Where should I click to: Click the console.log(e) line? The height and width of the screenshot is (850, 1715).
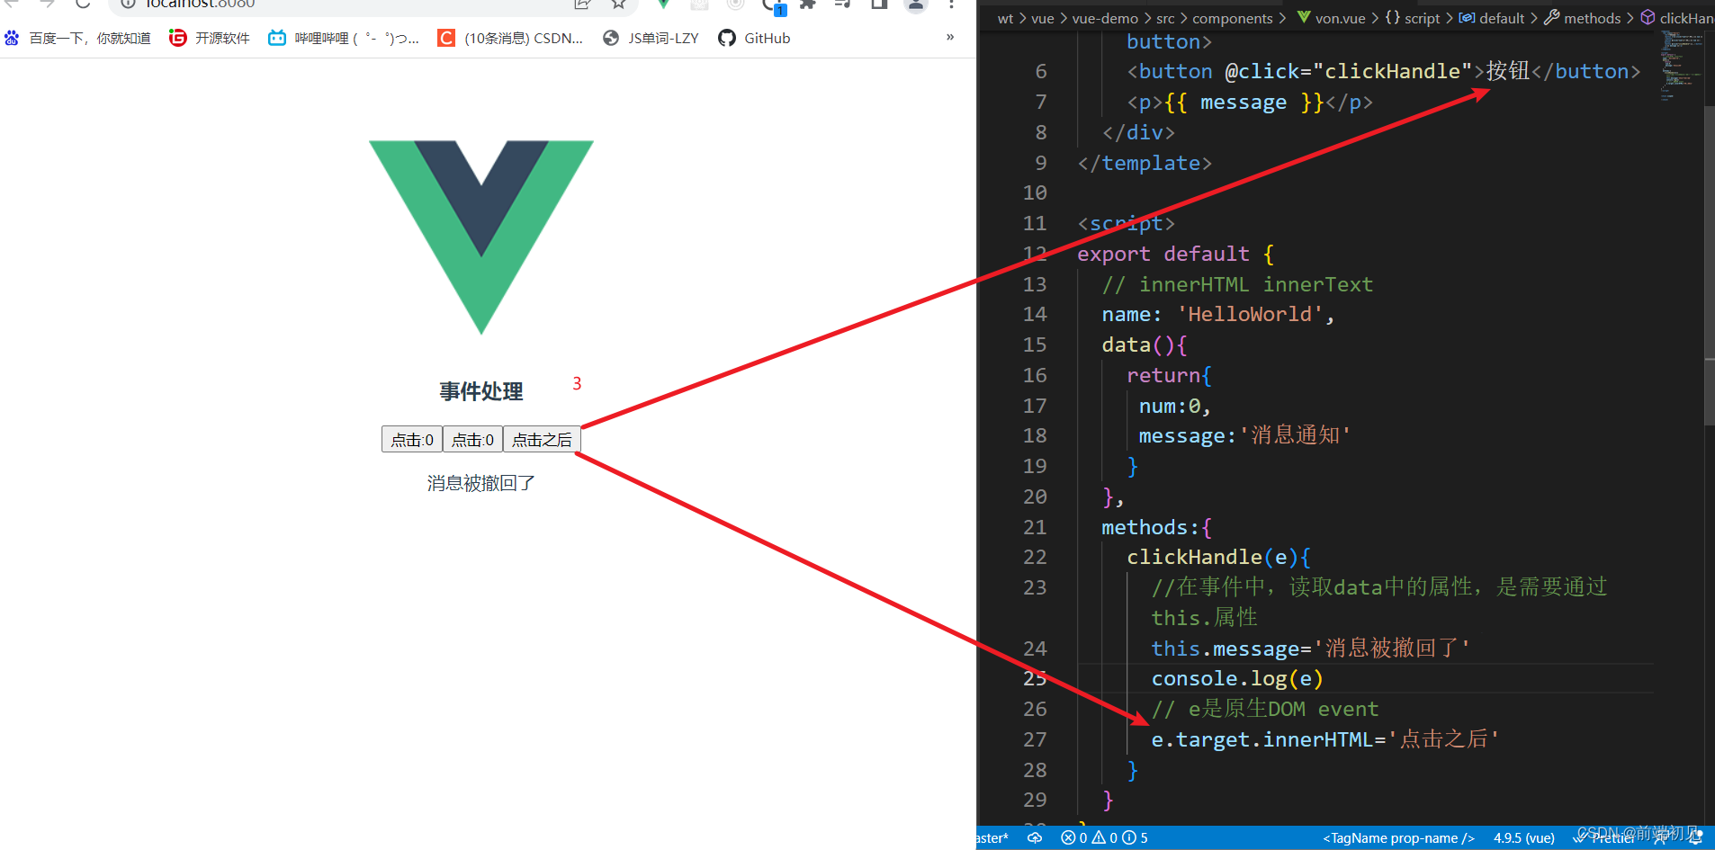coord(1237,678)
